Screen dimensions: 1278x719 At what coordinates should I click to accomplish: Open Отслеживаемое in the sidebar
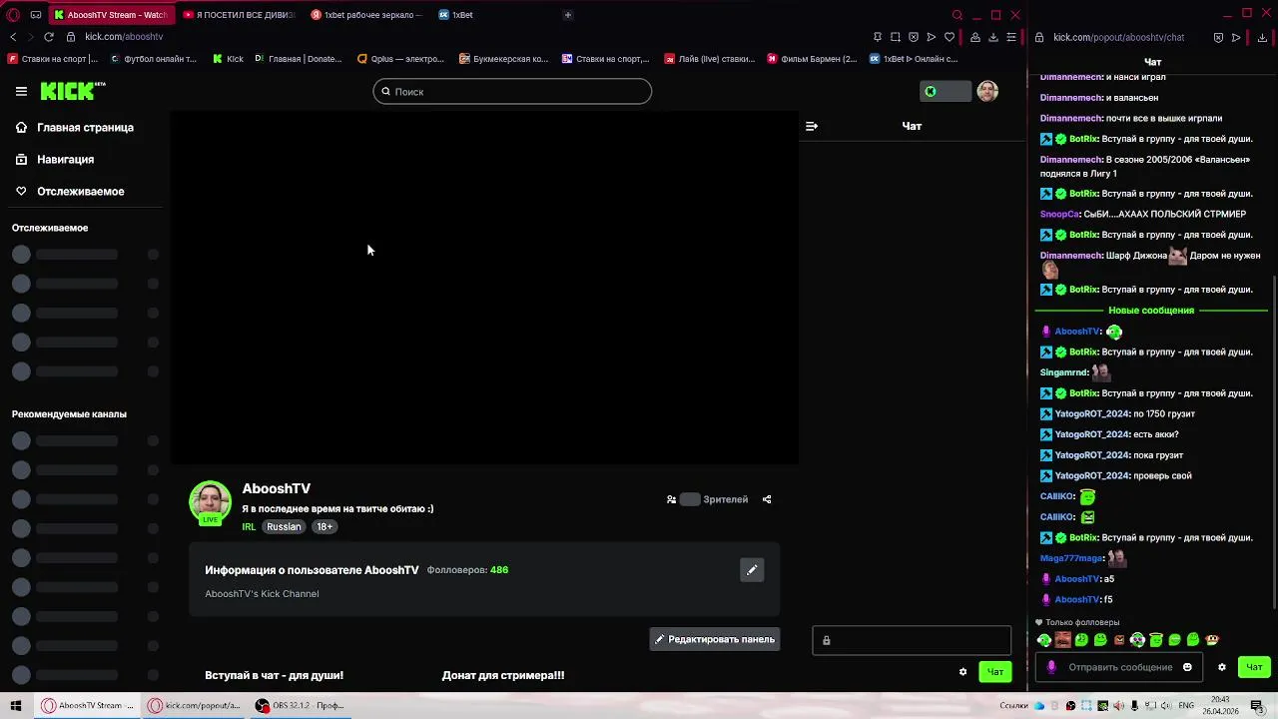pos(80,192)
